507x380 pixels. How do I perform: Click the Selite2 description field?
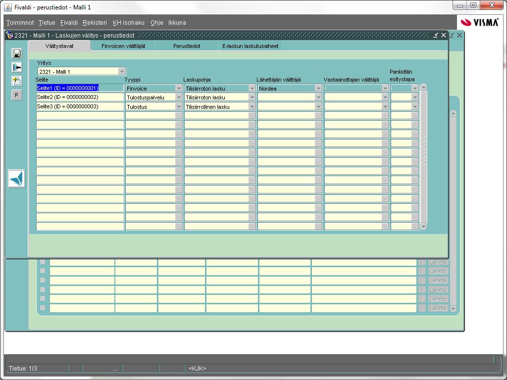pos(80,97)
